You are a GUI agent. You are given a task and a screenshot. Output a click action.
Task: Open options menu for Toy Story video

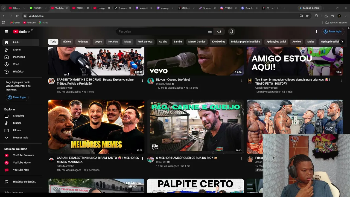341,80
